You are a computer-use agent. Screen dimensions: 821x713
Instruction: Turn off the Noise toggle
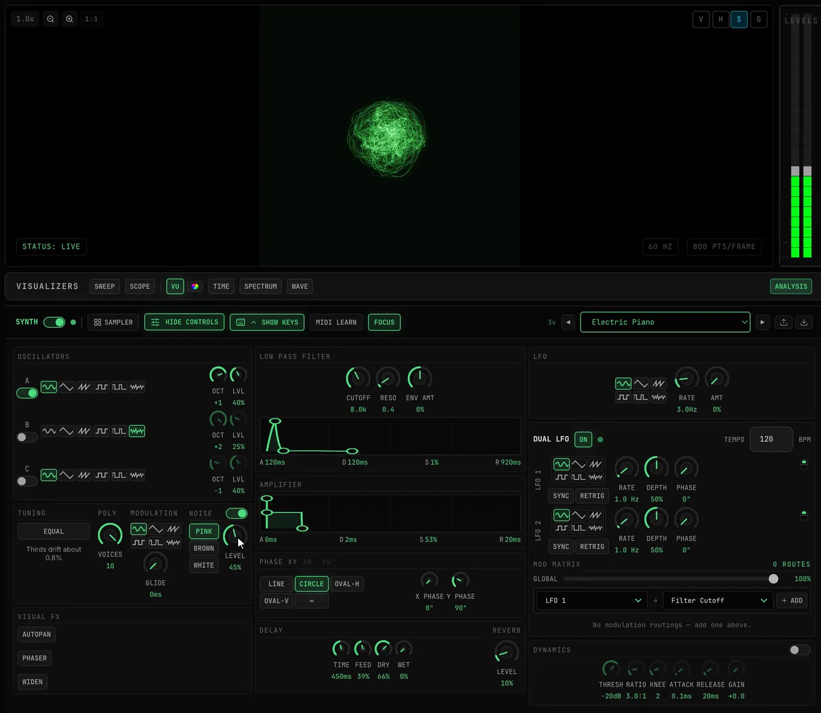[x=237, y=514]
